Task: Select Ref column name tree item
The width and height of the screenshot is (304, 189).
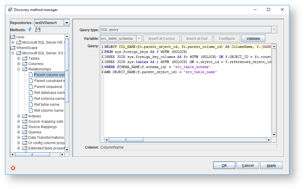Action: click(49, 111)
